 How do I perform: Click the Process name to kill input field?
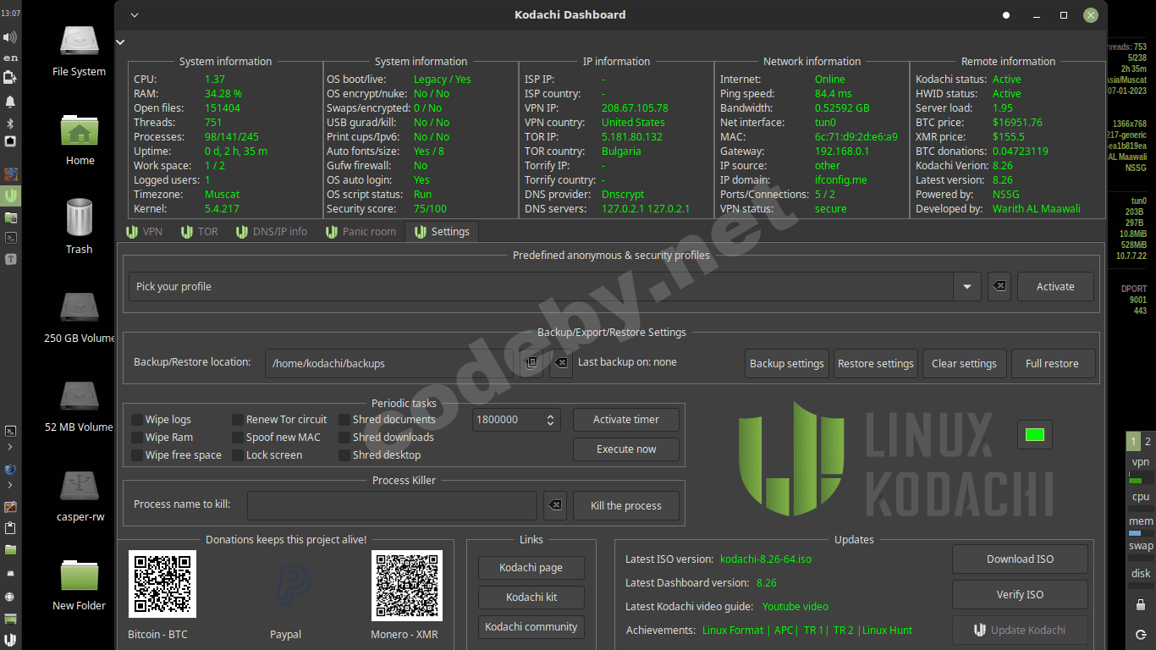click(x=393, y=505)
